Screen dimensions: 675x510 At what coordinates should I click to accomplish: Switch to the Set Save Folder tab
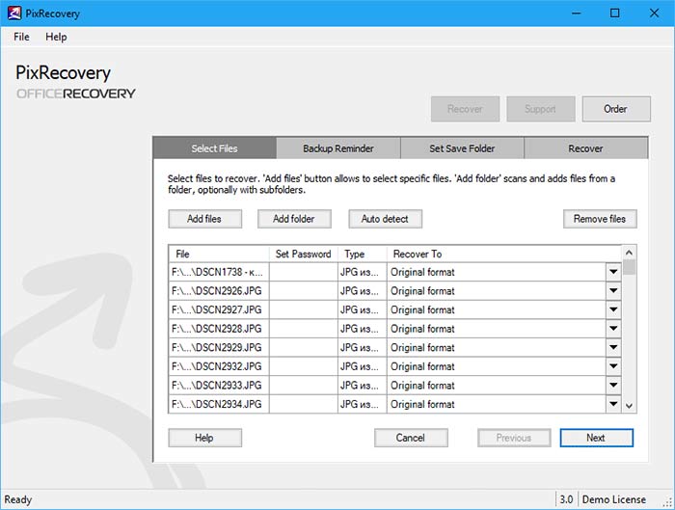(462, 148)
